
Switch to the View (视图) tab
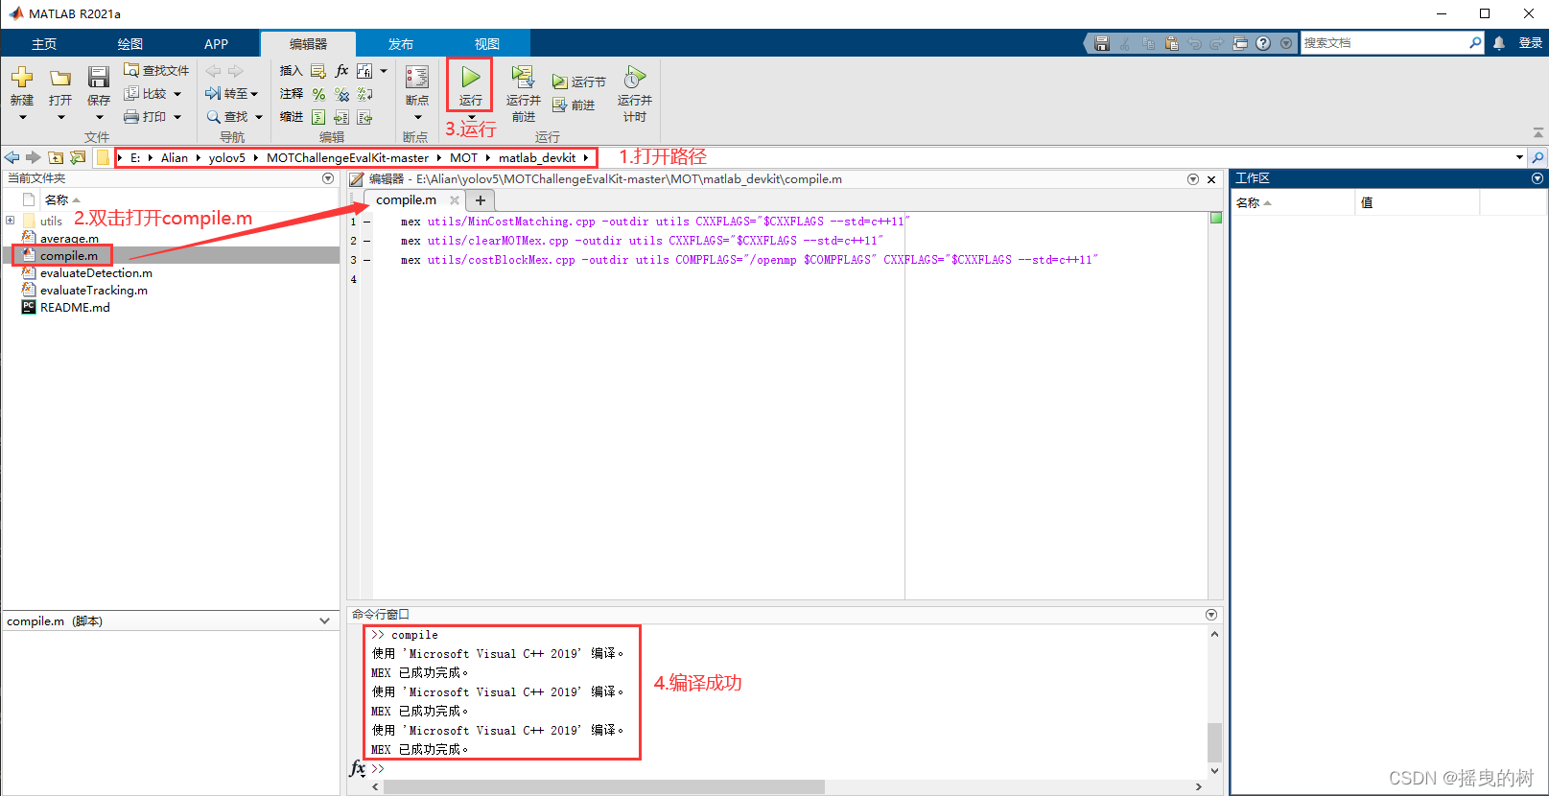[x=487, y=44]
